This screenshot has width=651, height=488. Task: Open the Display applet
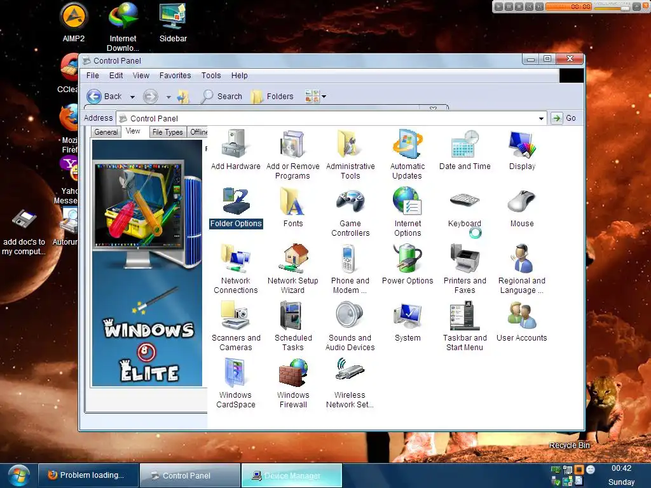522,149
